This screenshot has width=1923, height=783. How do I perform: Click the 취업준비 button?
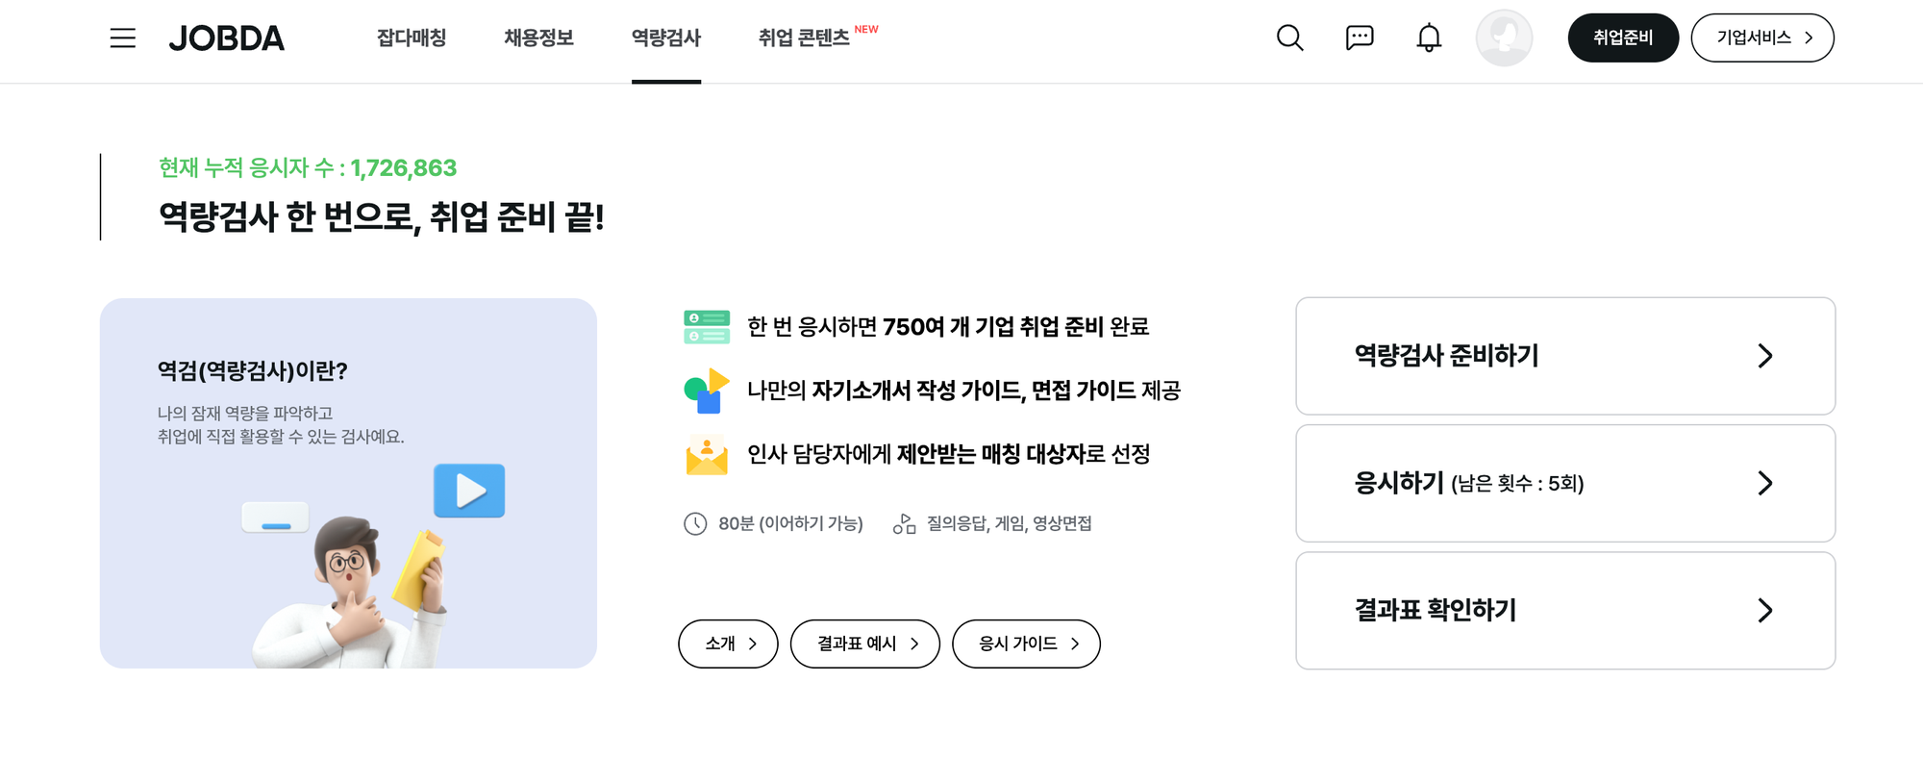(1623, 38)
